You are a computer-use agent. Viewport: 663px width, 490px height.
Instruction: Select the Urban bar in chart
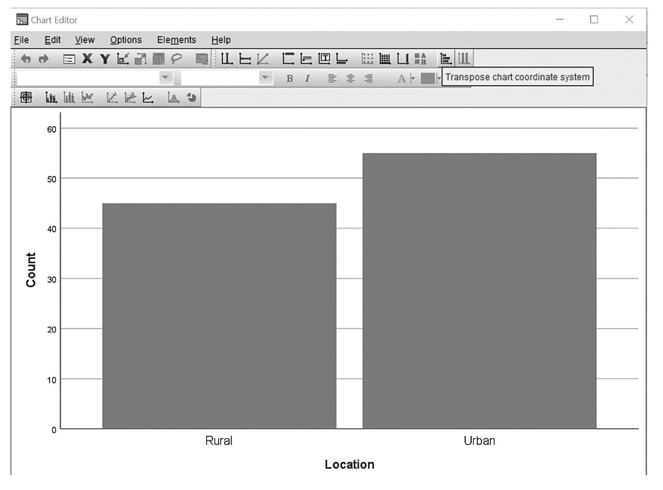click(479, 291)
